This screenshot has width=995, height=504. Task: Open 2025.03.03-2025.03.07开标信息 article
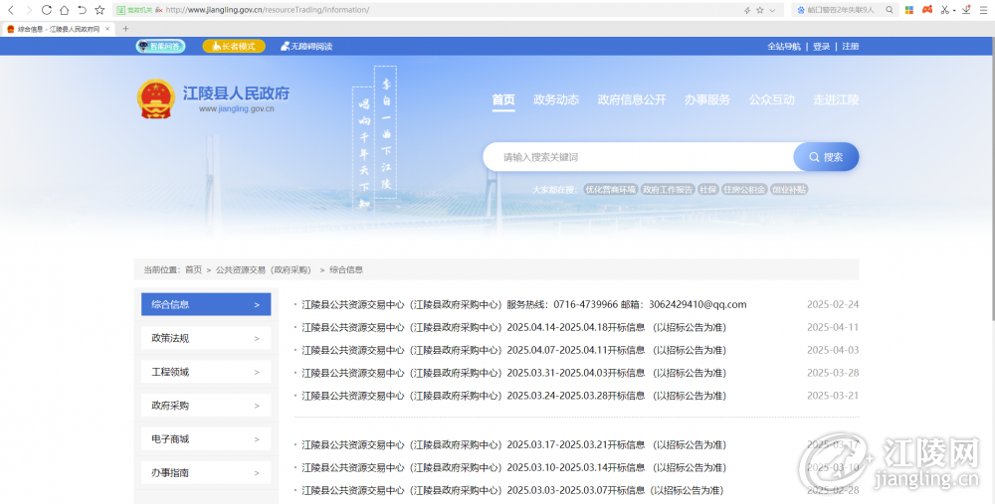click(x=512, y=491)
